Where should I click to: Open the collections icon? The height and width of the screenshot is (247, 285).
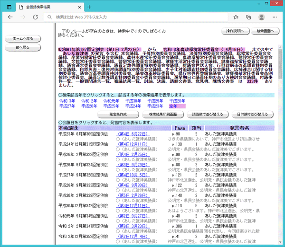coord(248,17)
